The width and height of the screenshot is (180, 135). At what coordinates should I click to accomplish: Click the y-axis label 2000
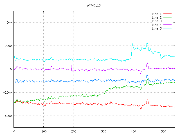8,46
